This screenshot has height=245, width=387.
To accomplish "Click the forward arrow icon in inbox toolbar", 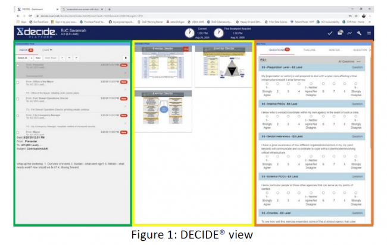I will 76,58.
